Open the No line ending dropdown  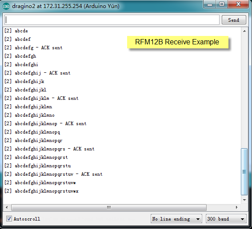[176, 218]
